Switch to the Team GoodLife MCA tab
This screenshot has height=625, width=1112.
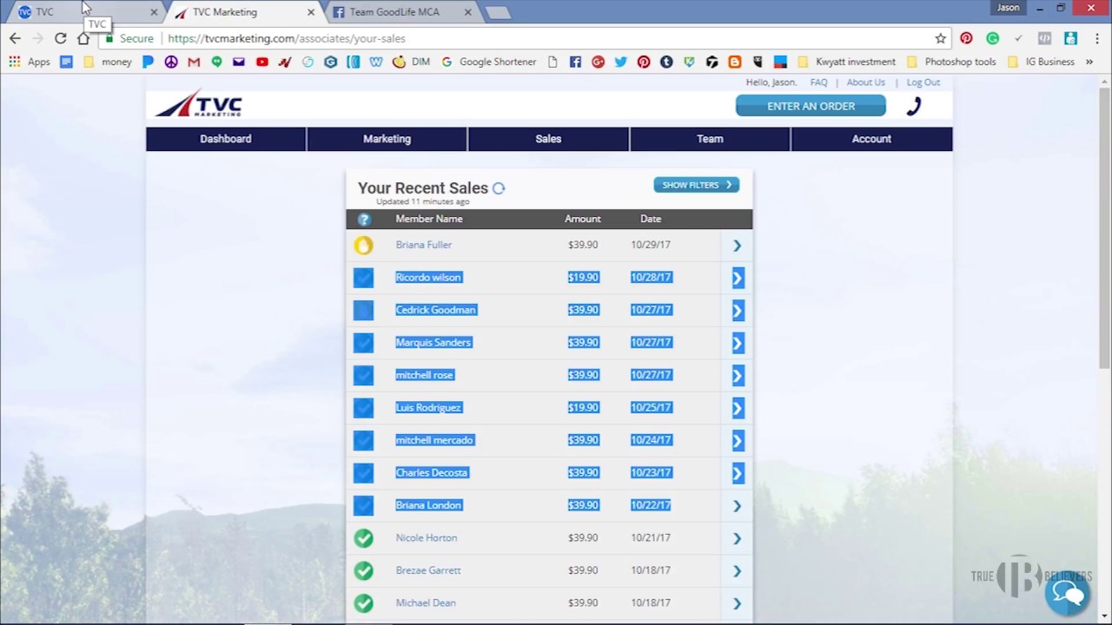pos(400,12)
